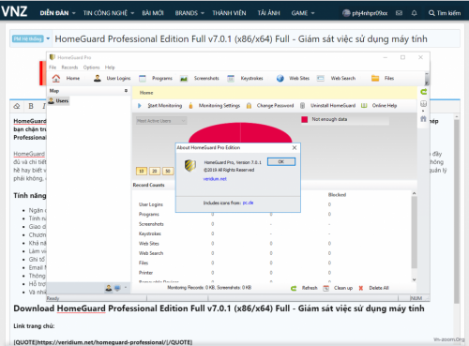469x346 pixels.
Task: Open the thread prefix tag dropdown arrow
Action: (x=48, y=38)
